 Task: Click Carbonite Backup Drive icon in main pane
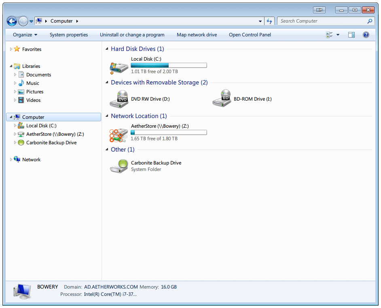click(x=119, y=166)
